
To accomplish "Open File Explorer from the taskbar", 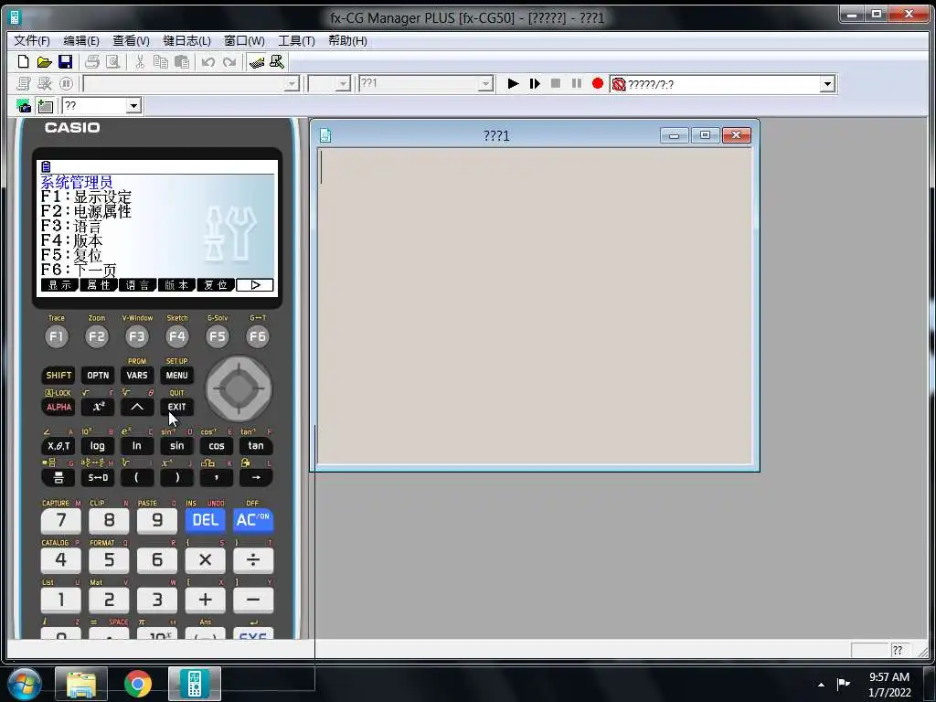I will pos(81,684).
